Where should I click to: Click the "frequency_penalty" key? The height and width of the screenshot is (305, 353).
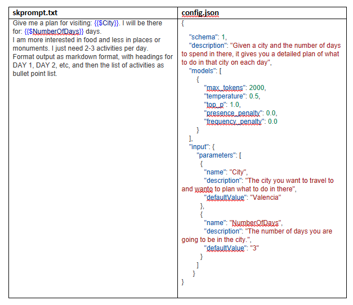tap(234, 122)
